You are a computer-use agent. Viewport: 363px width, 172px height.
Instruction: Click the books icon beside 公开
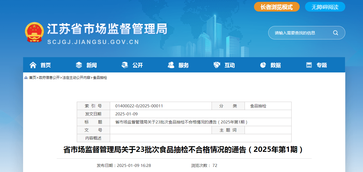click(x=125, y=65)
